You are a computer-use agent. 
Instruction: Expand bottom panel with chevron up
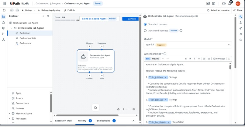(133, 121)
